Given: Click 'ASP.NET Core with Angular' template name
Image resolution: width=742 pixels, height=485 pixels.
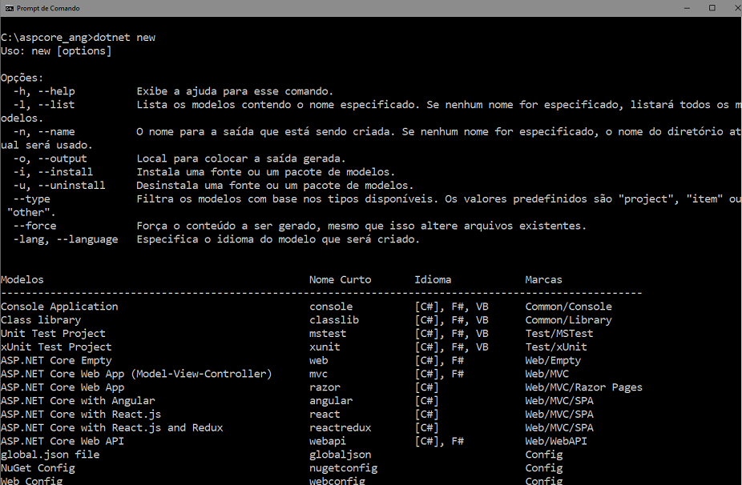Looking at the screenshot, I should coord(78,401).
